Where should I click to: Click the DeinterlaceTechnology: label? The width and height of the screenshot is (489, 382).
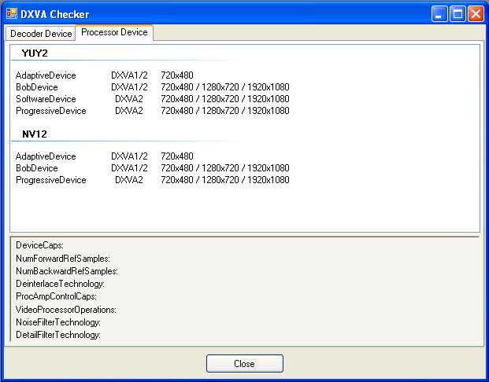(60, 284)
